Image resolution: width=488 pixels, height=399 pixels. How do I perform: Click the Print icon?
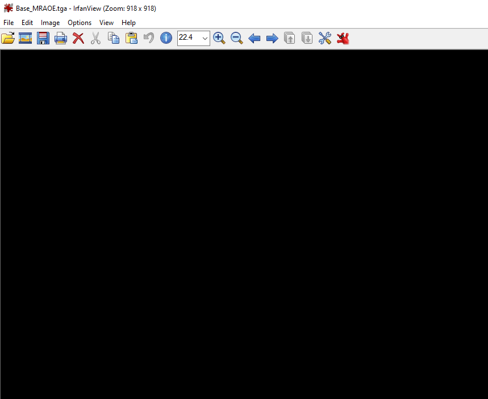(x=61, y=38)
